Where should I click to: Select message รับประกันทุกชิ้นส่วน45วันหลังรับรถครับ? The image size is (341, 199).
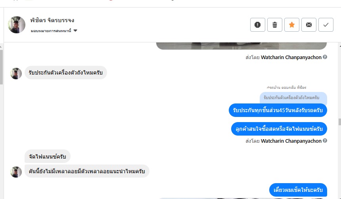[278, 110]
